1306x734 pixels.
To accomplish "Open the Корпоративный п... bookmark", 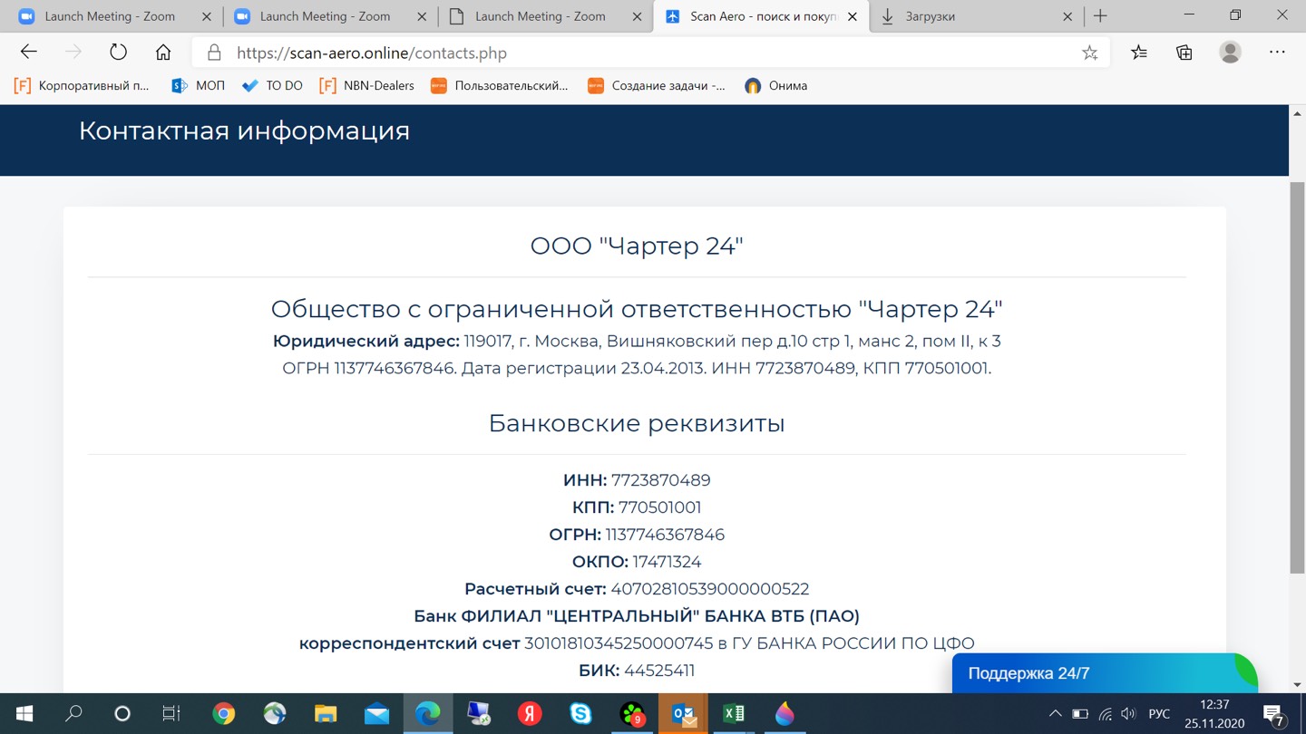I will [82, 85].
